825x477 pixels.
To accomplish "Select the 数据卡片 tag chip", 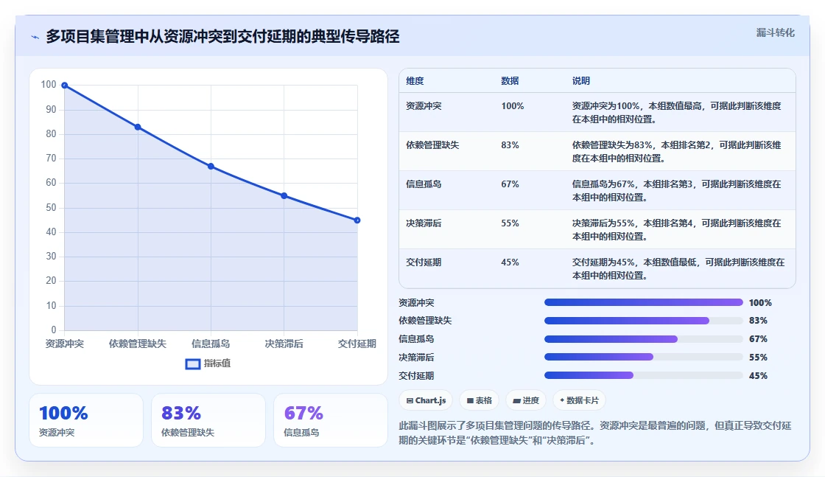I will 579,400.
